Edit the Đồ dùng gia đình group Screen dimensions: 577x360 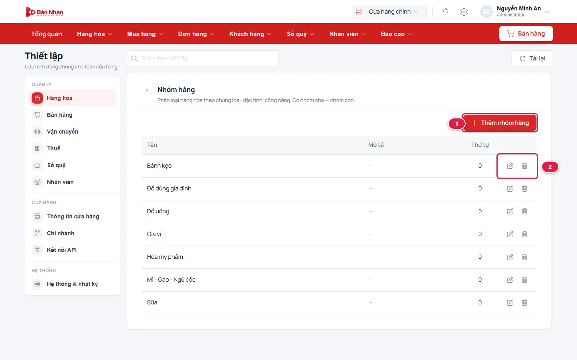[510, 189]
